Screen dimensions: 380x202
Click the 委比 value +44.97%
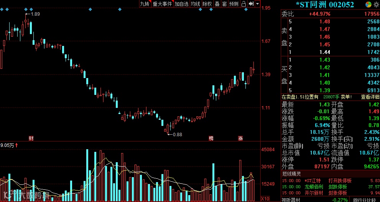[x=319, y=14]
